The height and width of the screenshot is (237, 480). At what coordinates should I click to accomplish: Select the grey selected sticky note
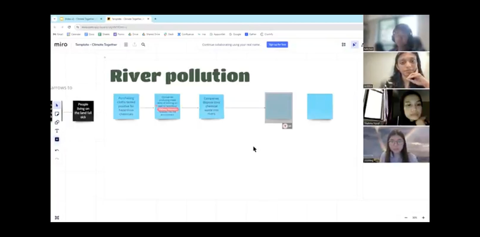279,108
